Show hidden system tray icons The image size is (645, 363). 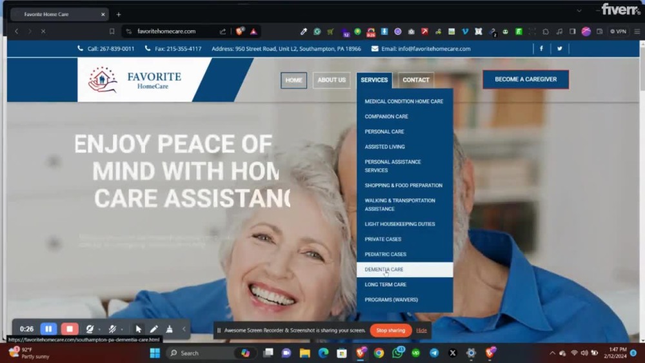coord(552,353)
